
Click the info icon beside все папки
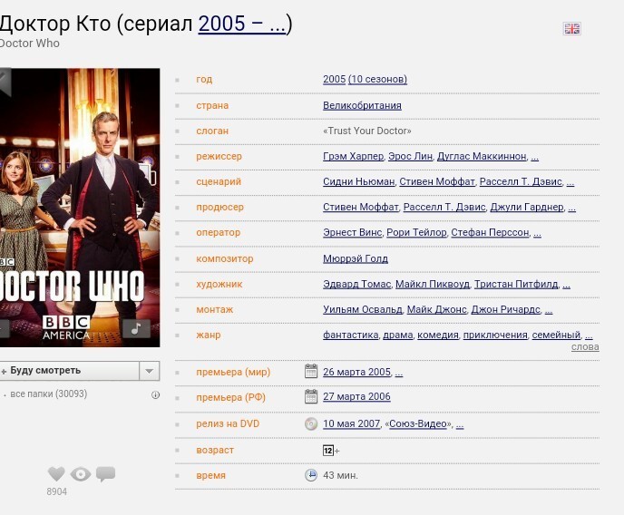[x=155, y=394]
